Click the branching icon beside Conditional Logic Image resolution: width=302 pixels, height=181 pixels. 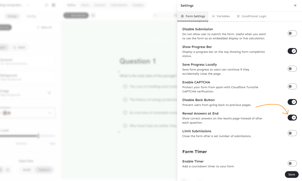click(x=238, y=16)
